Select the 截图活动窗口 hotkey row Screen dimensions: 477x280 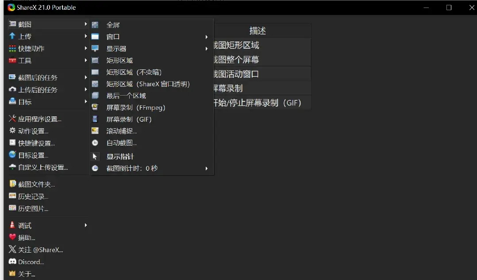point(262,74)
